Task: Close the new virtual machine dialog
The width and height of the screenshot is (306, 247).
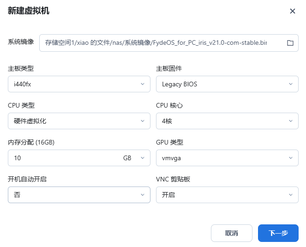Action: (x=292, y=11)
